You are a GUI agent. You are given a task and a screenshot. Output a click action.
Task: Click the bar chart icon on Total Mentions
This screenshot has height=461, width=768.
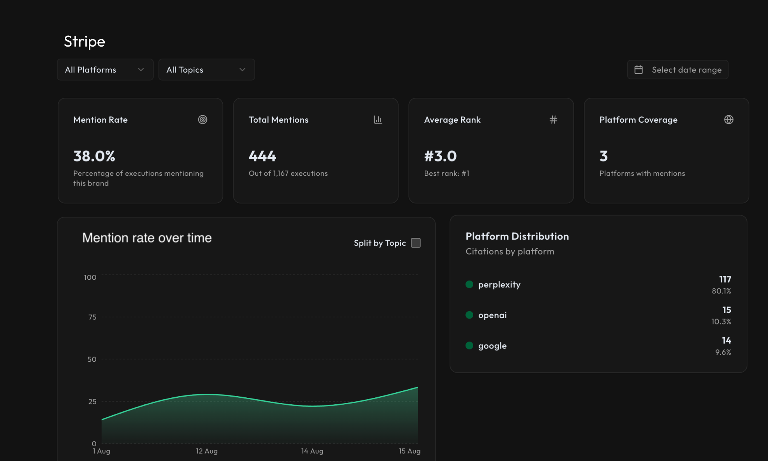pos(378,120)
